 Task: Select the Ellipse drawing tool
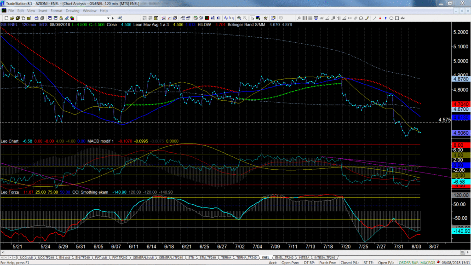coord(391,18)
